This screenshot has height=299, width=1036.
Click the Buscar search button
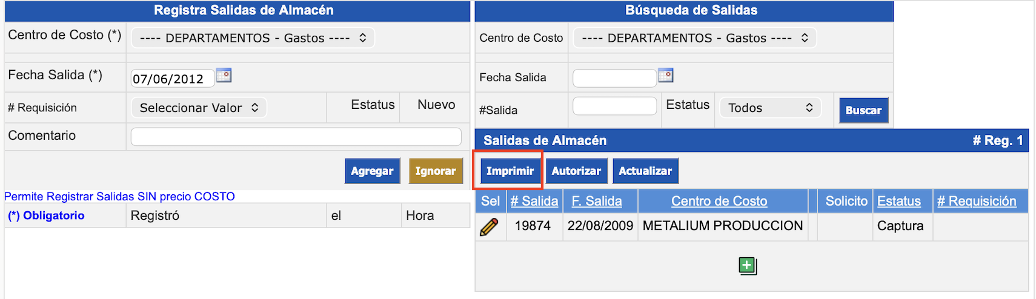[863, 110]
